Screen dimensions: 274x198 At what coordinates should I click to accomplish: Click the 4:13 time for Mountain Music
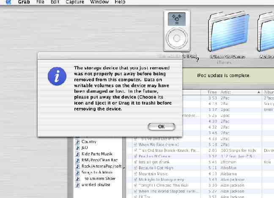tap(213, 174)
